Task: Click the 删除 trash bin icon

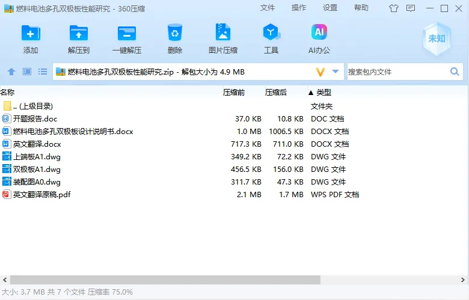Action: pyautogui.click(x=175, y=32)
